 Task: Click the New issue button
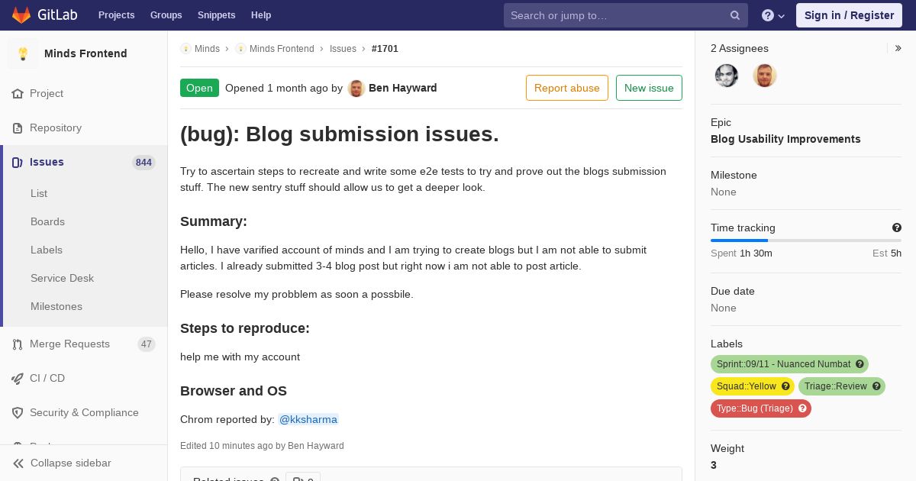point(649,88)
